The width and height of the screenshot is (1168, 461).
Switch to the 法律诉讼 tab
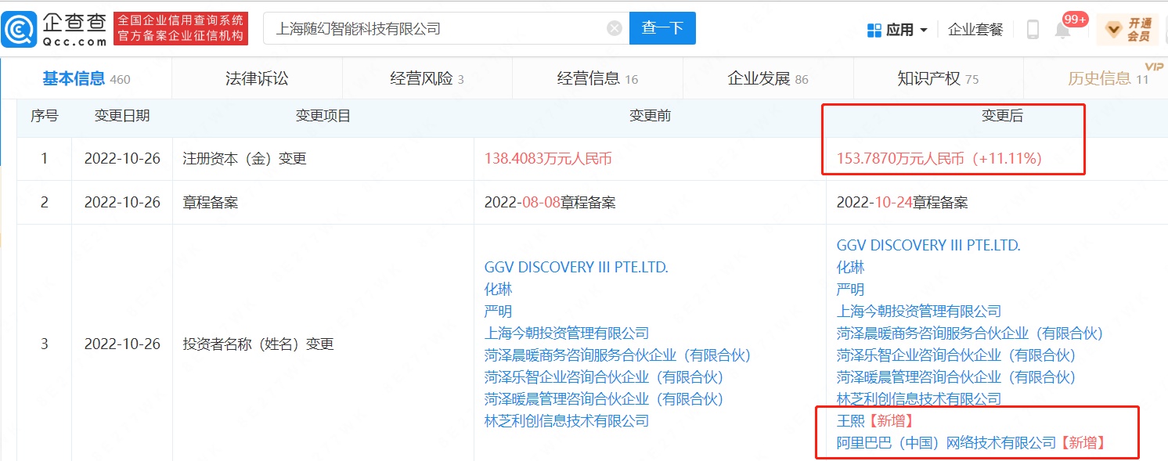tap(257, 78)
